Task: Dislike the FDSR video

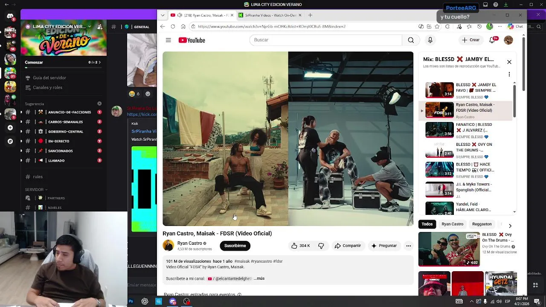Action: coord(321,246)
